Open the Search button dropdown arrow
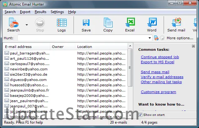 coord(27,25)
